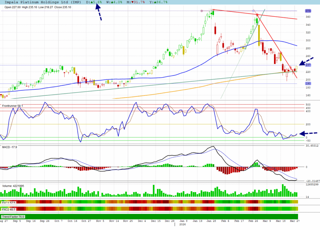Viewport: 320px width, 230px height.
Task: Click the FXC2 40.7 label
Action: 9,209
